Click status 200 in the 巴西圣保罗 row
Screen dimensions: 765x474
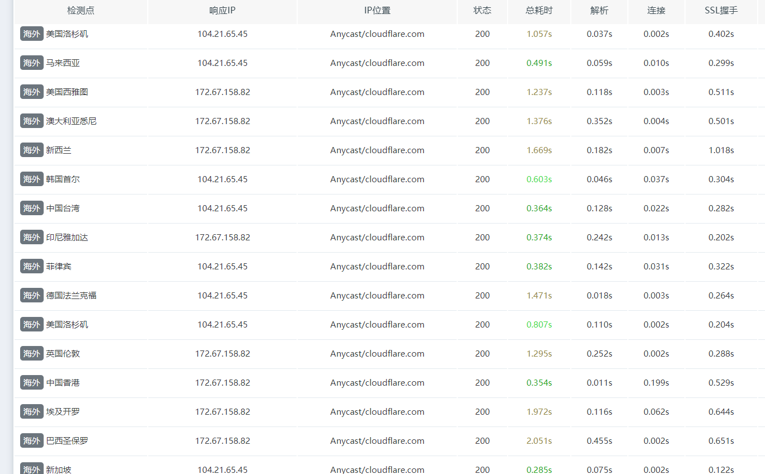(x=482, y=441)
